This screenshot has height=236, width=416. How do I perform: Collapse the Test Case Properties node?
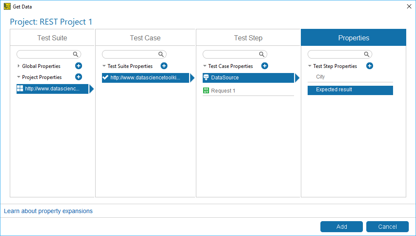click(205, 66)
